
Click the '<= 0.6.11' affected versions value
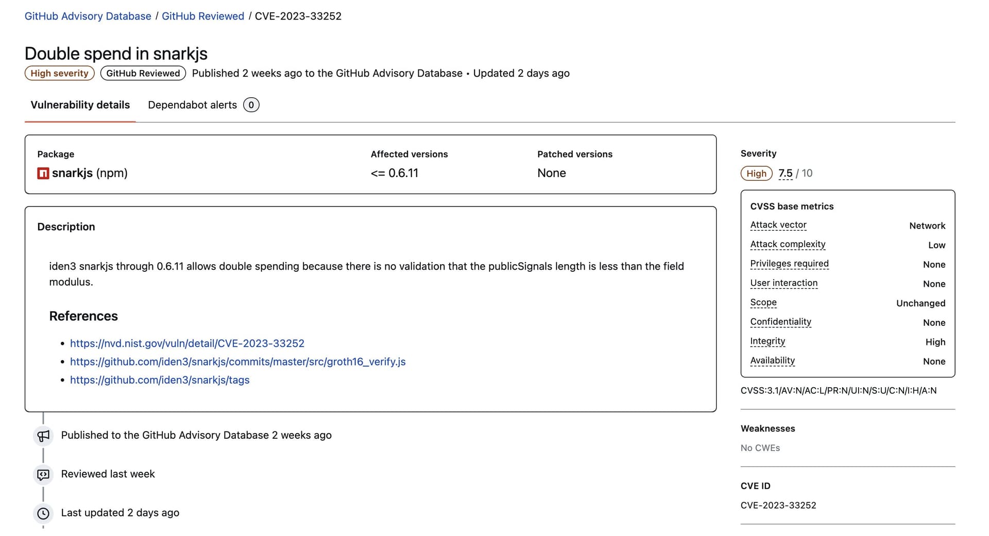[395, 174]
